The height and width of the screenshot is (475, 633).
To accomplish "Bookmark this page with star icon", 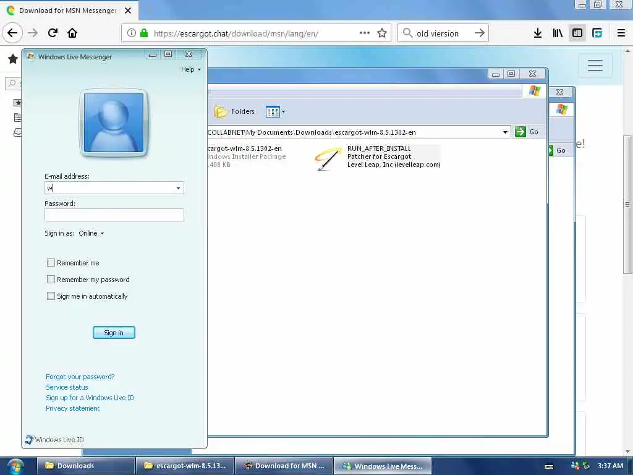I will click(x=382, y=33).
